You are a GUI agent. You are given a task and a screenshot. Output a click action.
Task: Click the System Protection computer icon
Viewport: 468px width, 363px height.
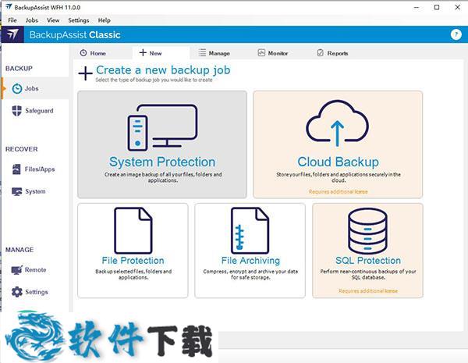pos(162,127)
